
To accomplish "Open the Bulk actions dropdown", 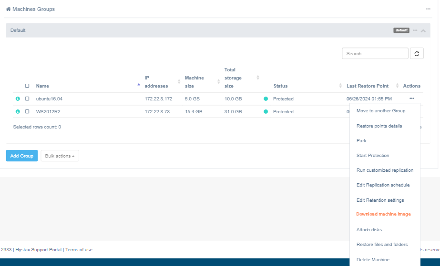I will pyautogui.click(x=60, y=156).
